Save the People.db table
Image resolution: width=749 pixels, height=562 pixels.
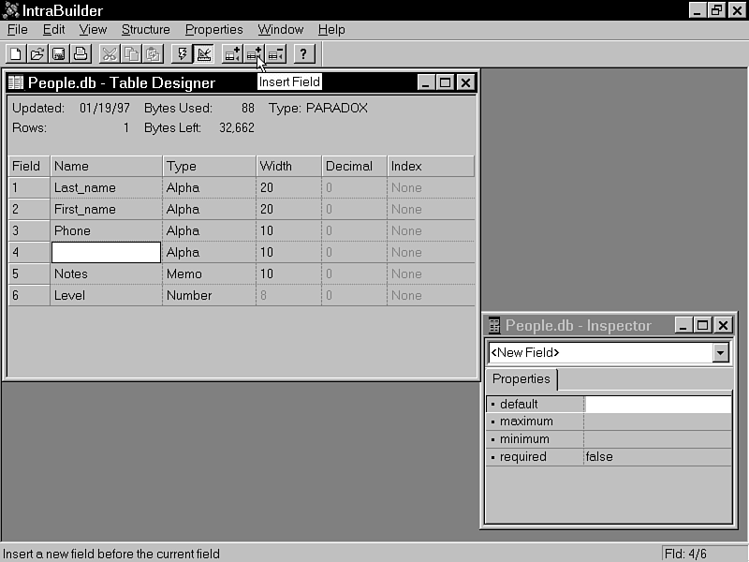pyautogui.click(x=58, y=53)
